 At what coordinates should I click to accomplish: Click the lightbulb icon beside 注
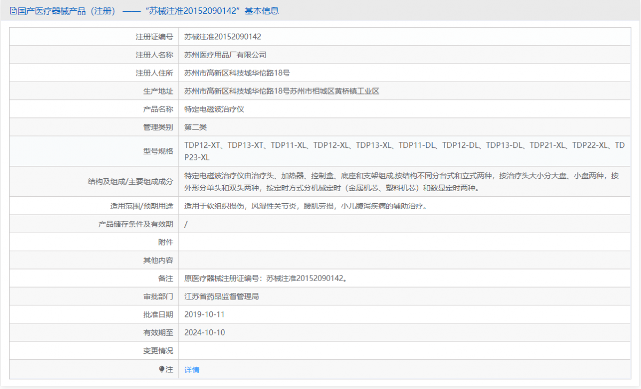162,369
